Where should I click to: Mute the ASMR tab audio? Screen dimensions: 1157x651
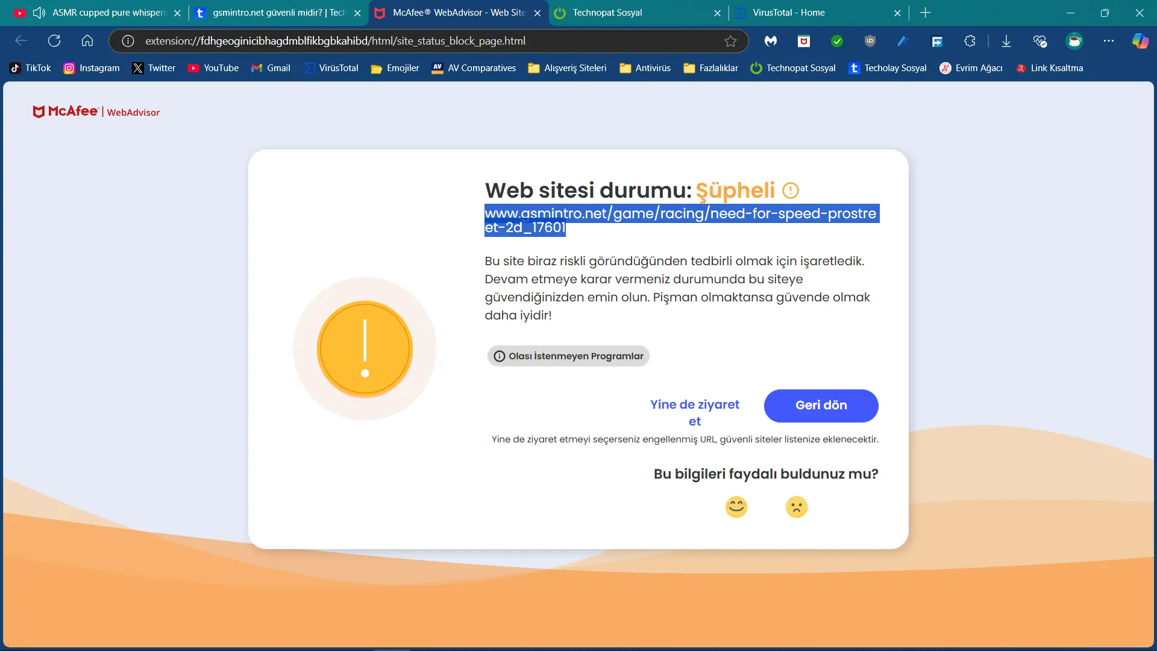(39, 13)
